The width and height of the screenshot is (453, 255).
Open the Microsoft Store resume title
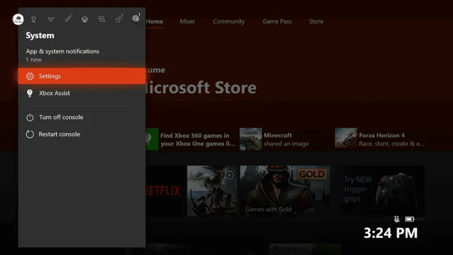pyautogui.click(x=201, y=88)
